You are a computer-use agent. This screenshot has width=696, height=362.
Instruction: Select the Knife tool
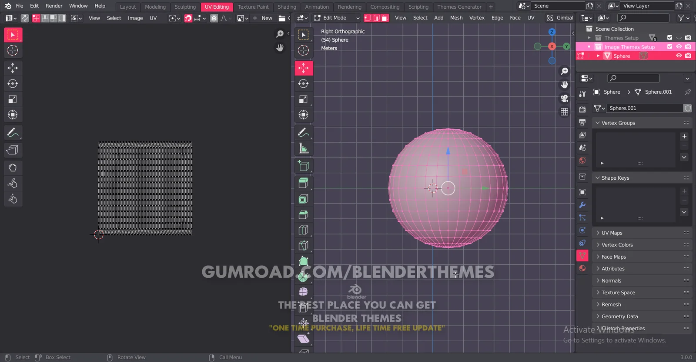[x=304, y=246]
